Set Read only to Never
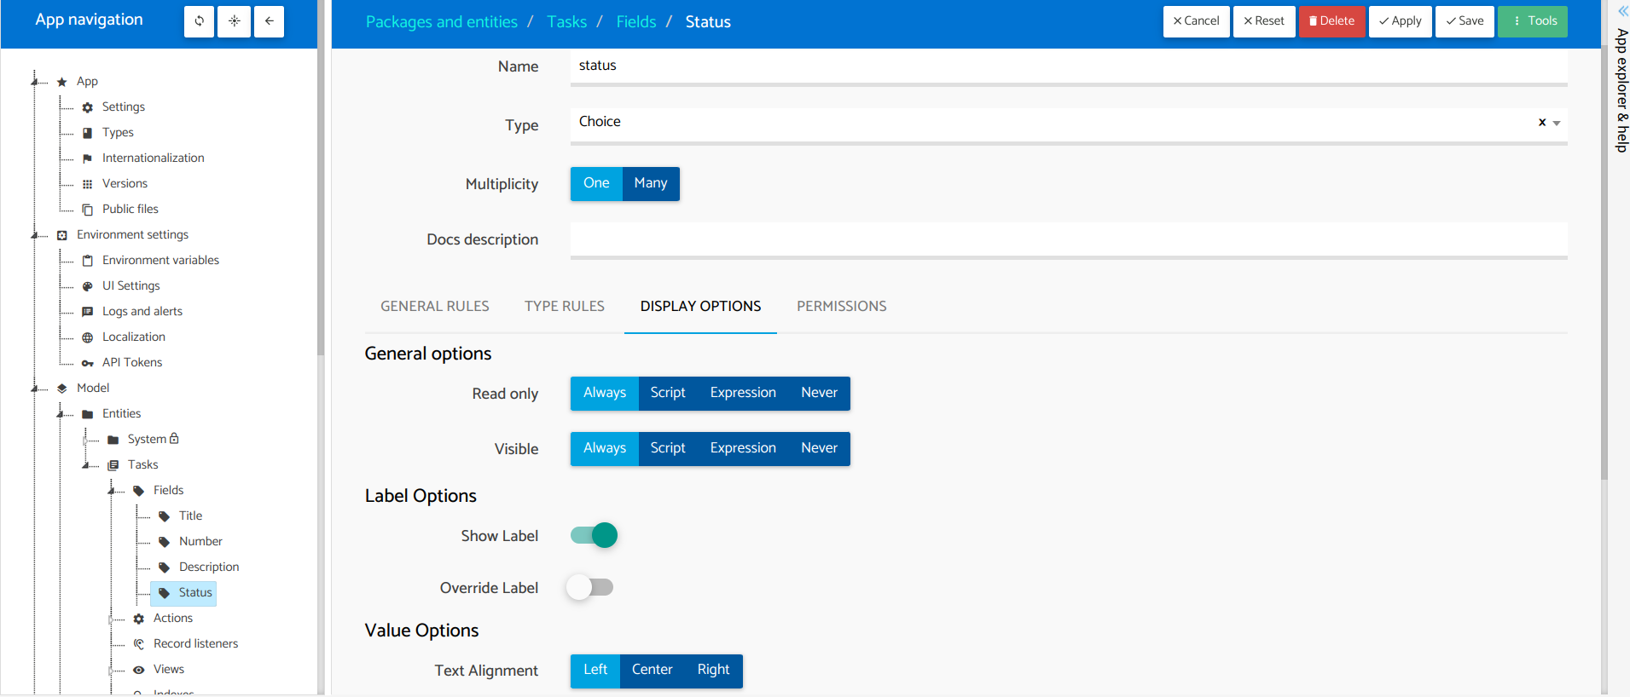Screen dimensions: 1630x697 (x=819, y=393)
